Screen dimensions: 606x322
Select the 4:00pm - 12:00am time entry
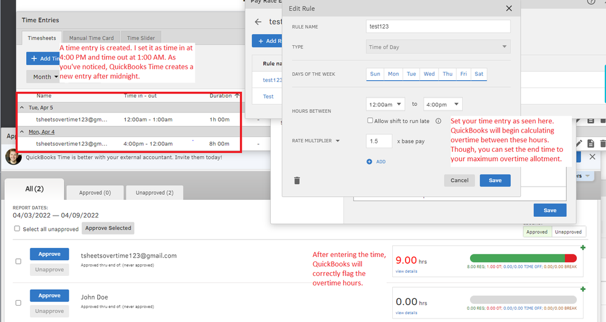[x=129, y=143]
